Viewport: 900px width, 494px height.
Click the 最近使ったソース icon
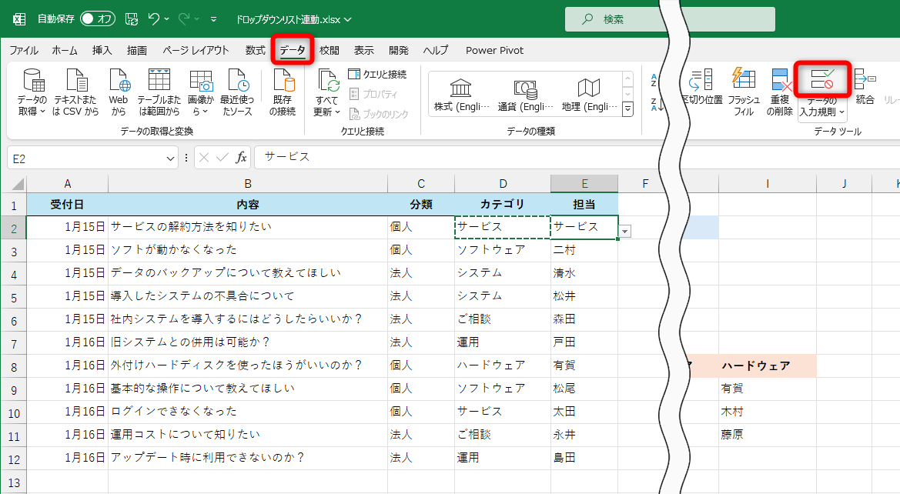[x=236, y=91]
